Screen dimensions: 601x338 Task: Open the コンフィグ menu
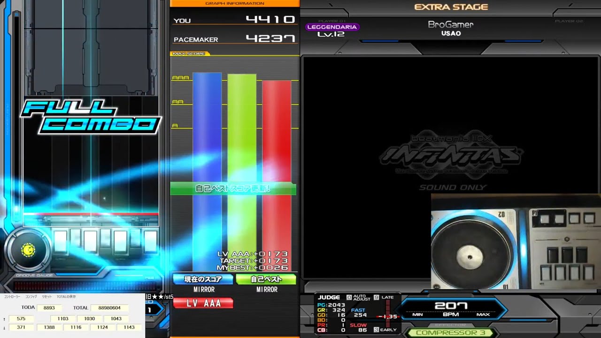(x=31, y=297)
